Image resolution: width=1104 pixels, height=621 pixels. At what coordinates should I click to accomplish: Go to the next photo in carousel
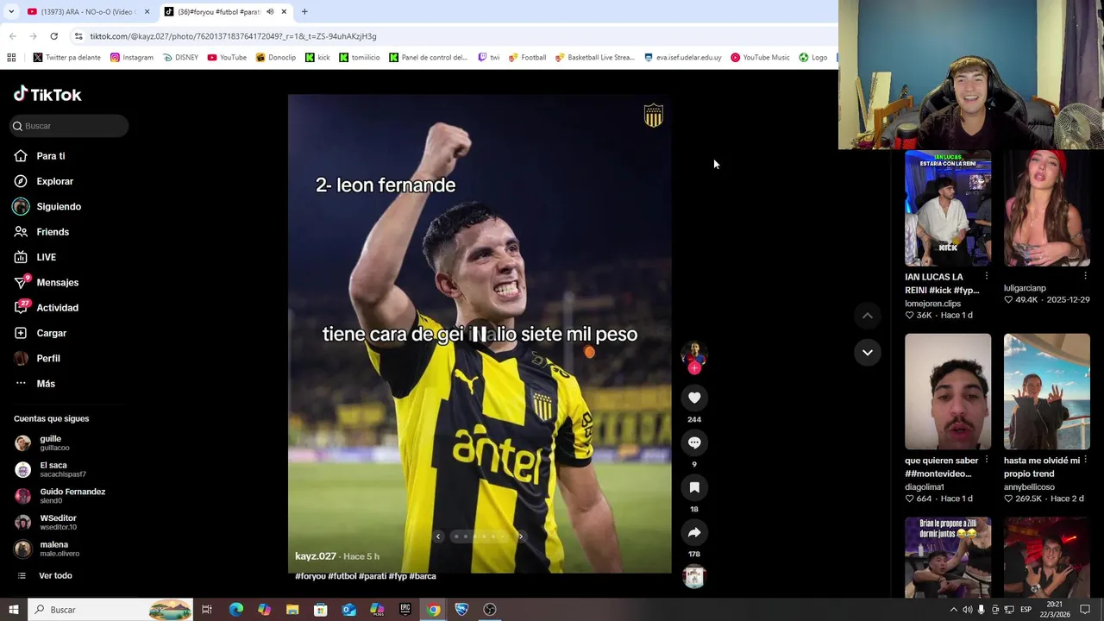520,536
